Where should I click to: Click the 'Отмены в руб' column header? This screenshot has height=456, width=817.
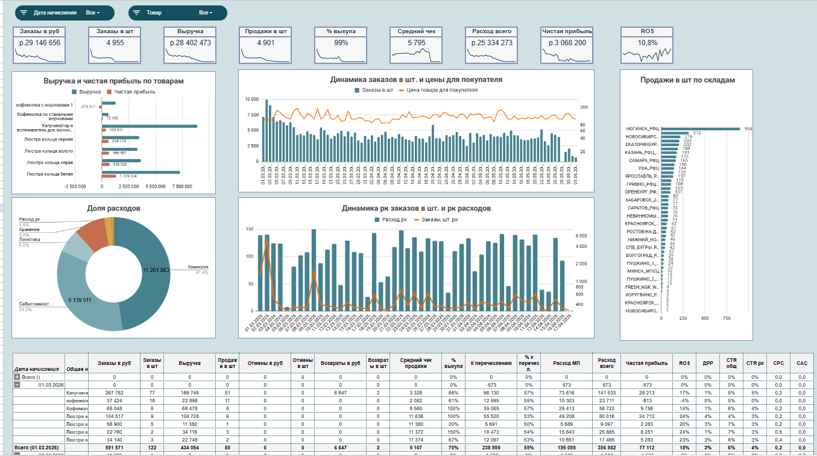coord(265,363)
